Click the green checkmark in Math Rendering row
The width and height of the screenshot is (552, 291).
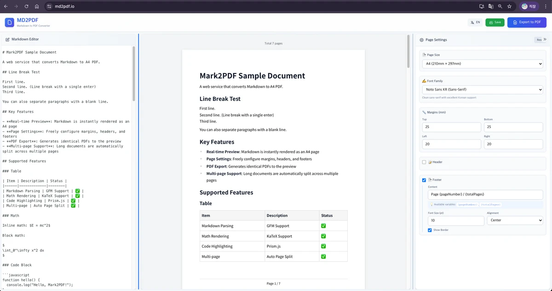point(323,236)
